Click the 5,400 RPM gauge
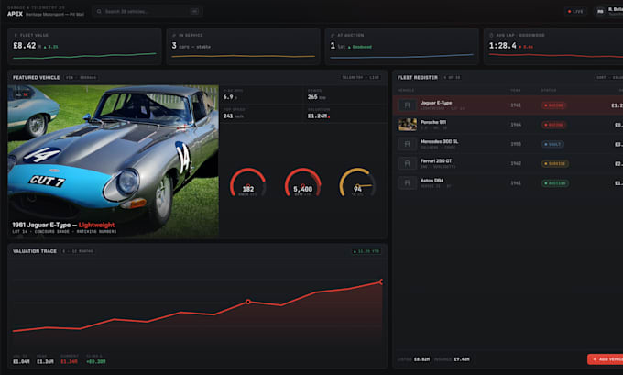The width and height of the screenshot is (623, 375). click(x=302, y=183)
